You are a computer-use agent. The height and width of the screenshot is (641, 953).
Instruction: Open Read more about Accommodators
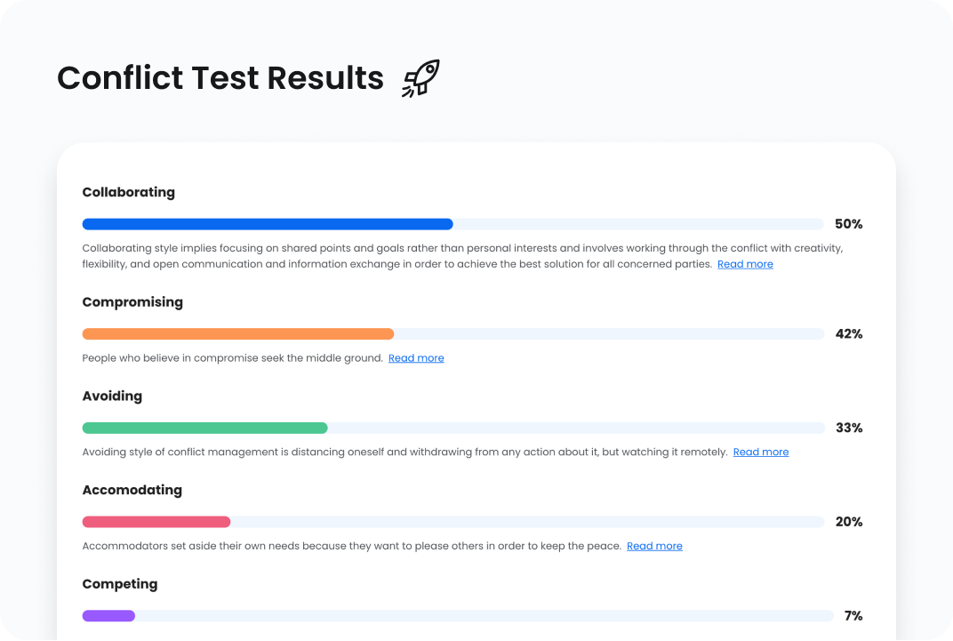[654, 546]
